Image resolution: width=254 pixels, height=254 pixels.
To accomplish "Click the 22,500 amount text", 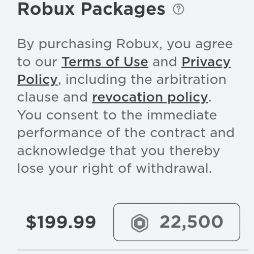I will coord(192,222).
